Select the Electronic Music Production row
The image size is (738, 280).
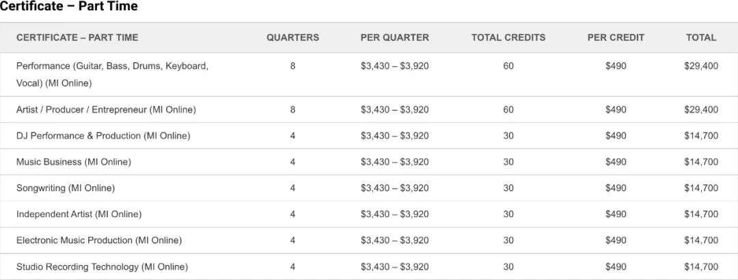(x=99, y=240)
